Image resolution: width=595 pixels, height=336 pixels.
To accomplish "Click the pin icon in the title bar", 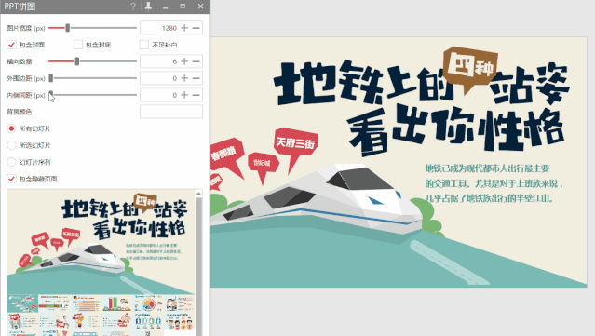I will (x=148, y=7).
